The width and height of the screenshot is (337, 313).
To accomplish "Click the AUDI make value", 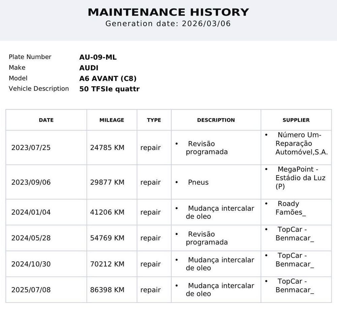I will pyautogui.click(x=89, y=68).
